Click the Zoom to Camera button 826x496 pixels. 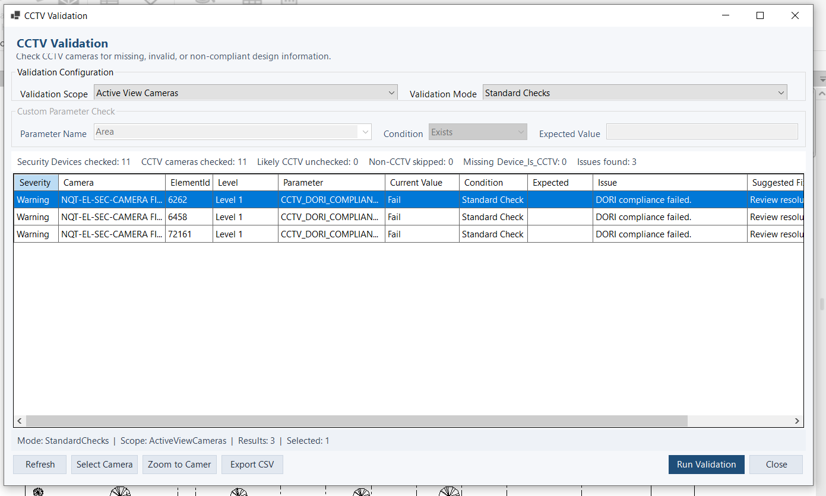[179, 465]
